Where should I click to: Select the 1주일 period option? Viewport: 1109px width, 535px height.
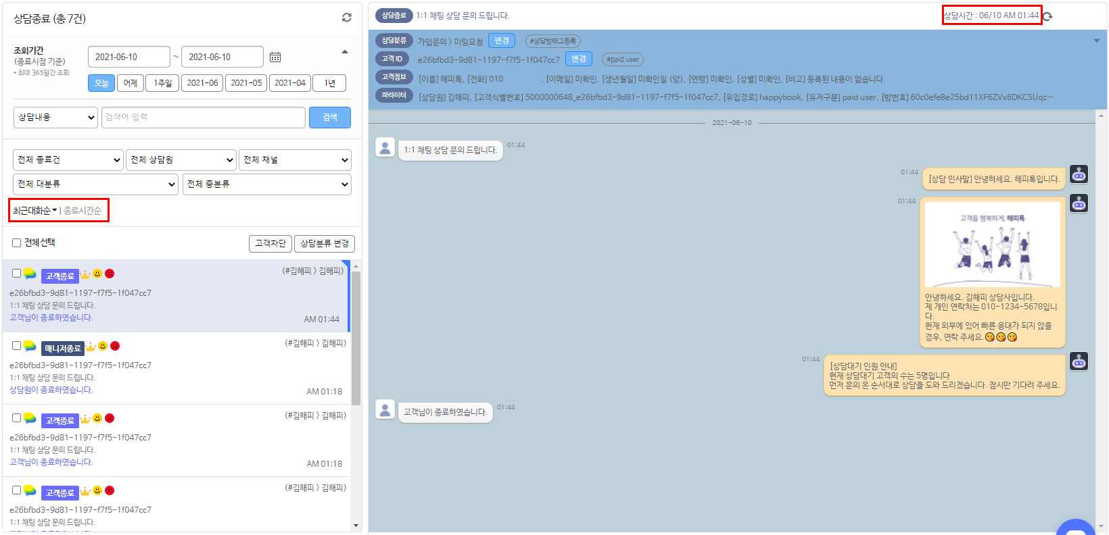162,83
